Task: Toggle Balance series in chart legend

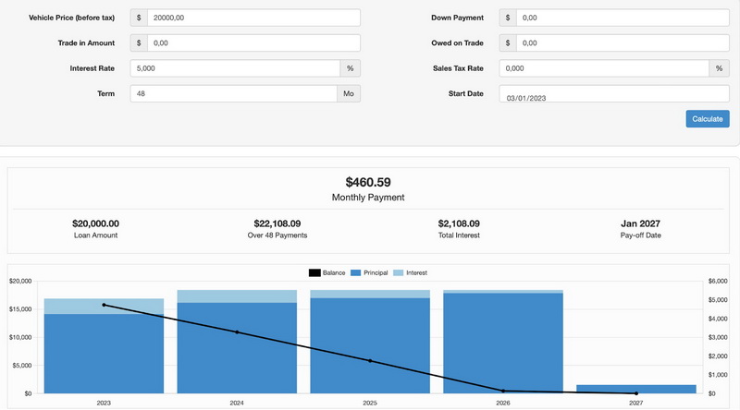Action: (x=327, y=272)
